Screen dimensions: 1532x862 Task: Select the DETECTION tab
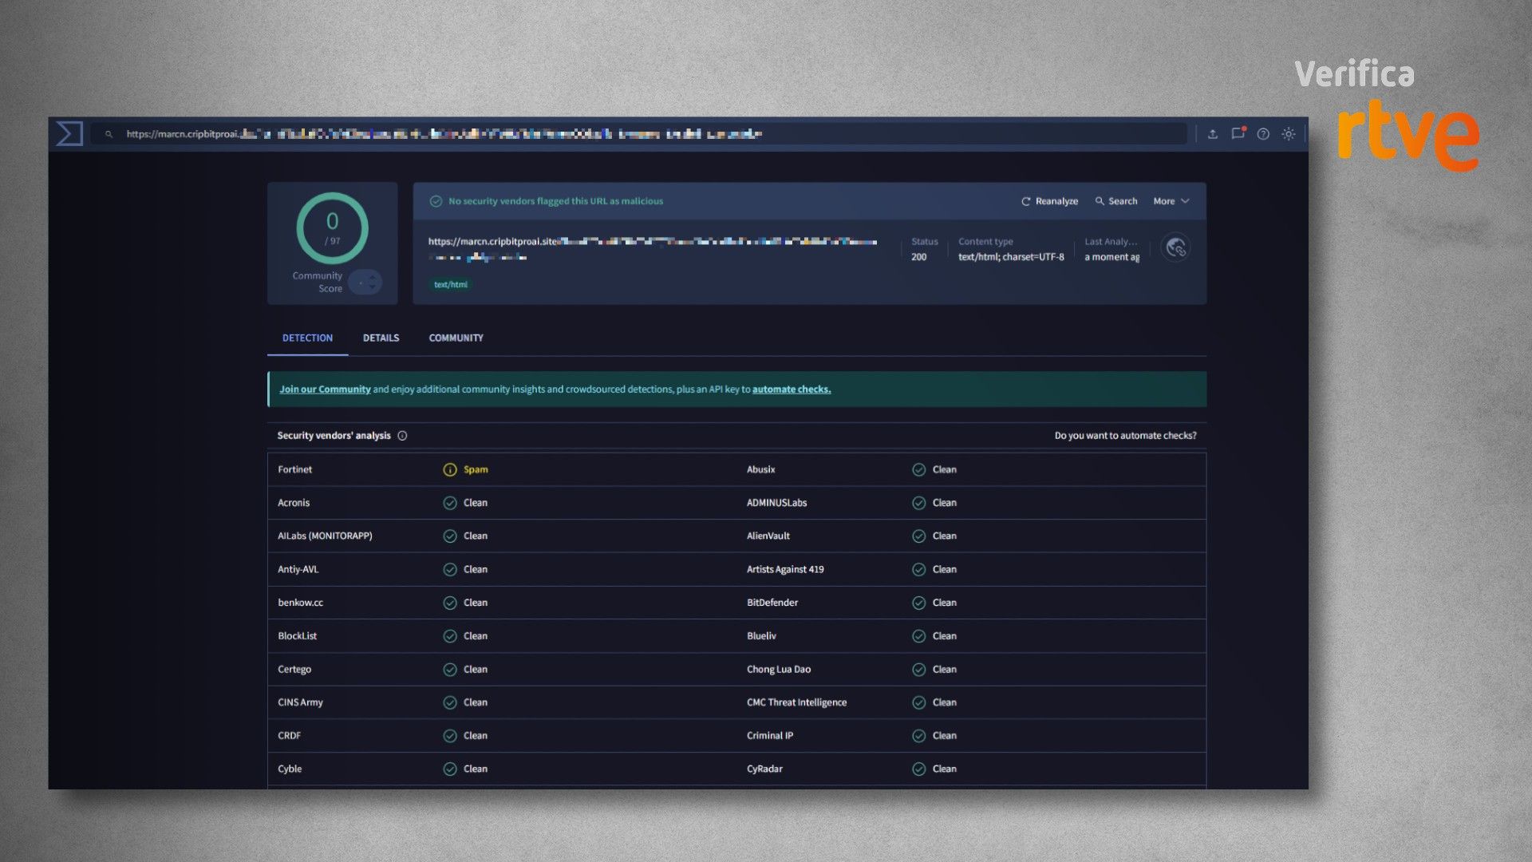(307, 338)
